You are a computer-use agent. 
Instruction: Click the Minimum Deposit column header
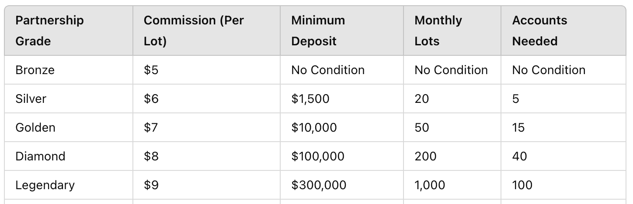click(x=318, y=31)
